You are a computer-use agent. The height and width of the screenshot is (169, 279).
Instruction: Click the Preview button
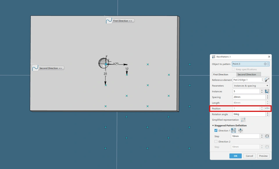click(263, 156)
